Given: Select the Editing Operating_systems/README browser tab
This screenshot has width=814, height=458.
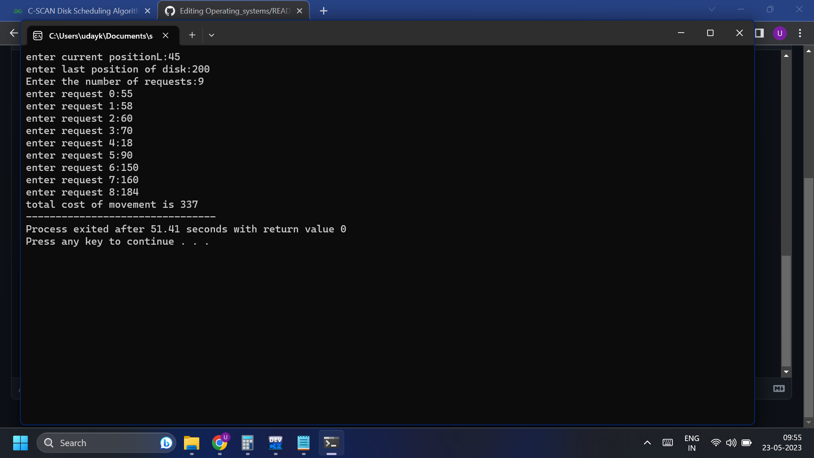Looking at the screenshot, I should click(x=231, y=11).
